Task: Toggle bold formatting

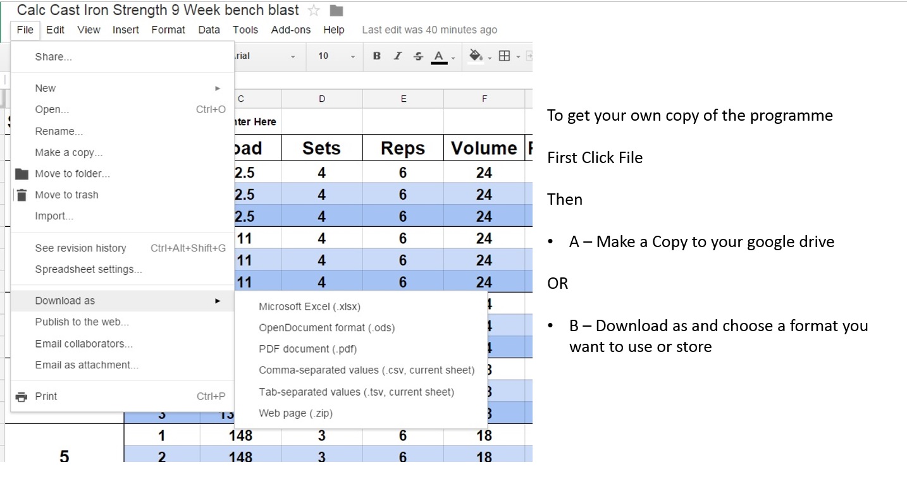Action: (x=376, y=56)
